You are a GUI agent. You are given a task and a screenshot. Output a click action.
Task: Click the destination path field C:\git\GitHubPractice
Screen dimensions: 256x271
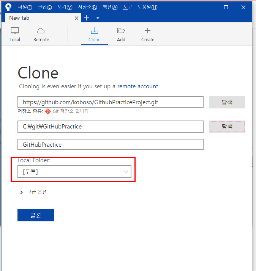[x=111, y=127]
